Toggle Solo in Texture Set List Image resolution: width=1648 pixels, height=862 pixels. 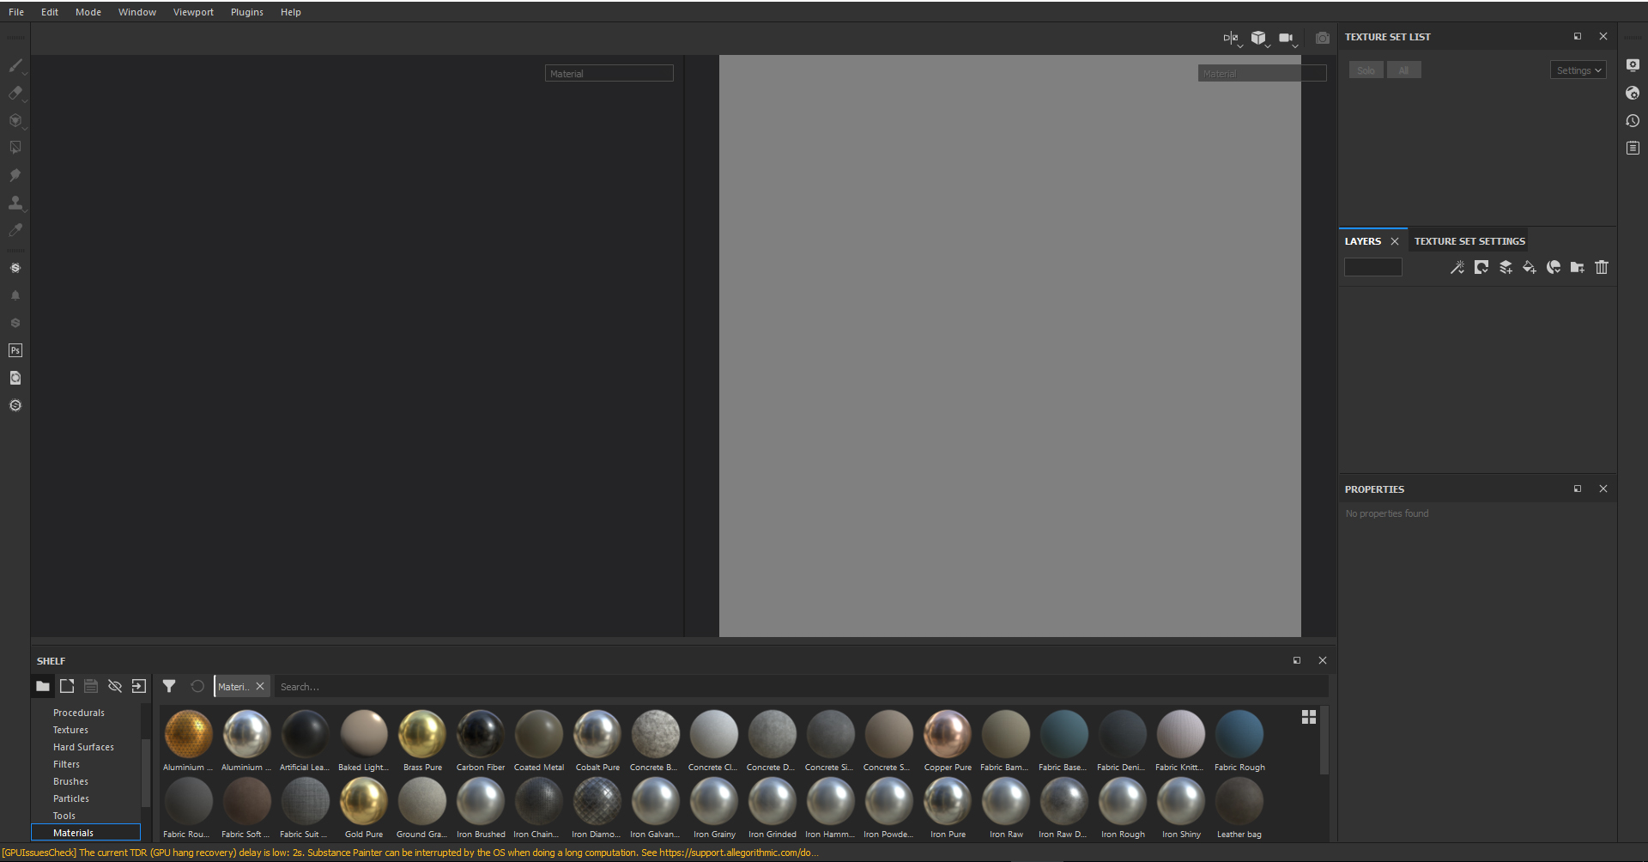(x=1366, y=70)
